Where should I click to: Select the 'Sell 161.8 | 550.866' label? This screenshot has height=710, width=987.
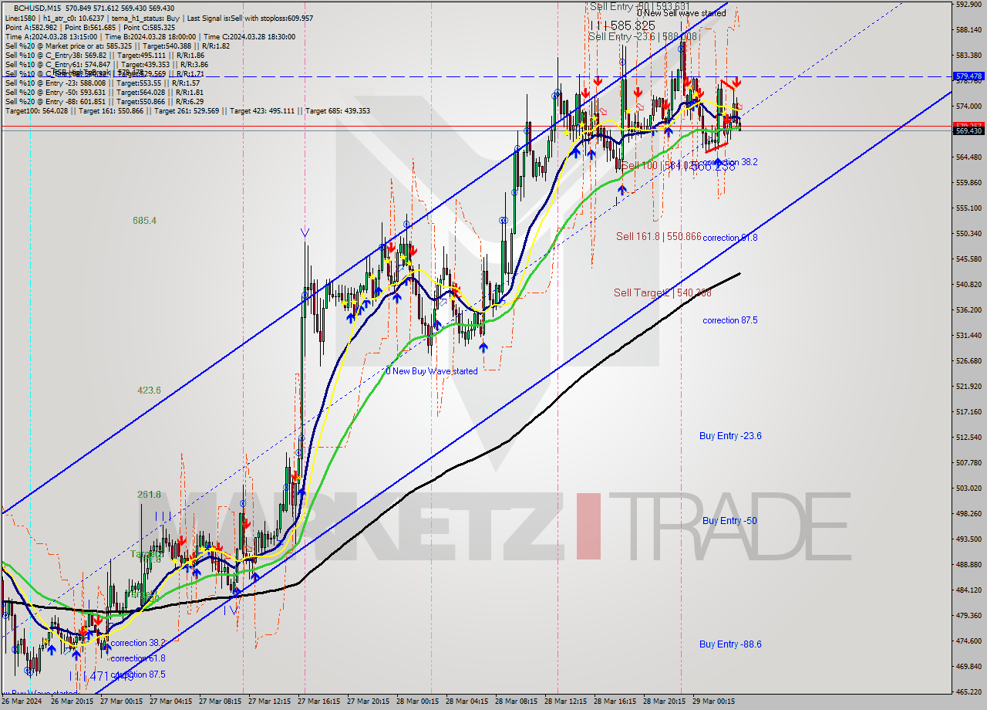(659, 236)
